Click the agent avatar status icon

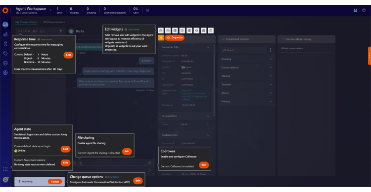[x=5, y=180]
